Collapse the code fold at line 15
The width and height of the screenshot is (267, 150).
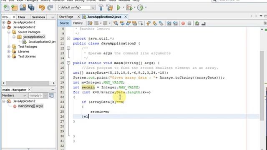point(68,63)
